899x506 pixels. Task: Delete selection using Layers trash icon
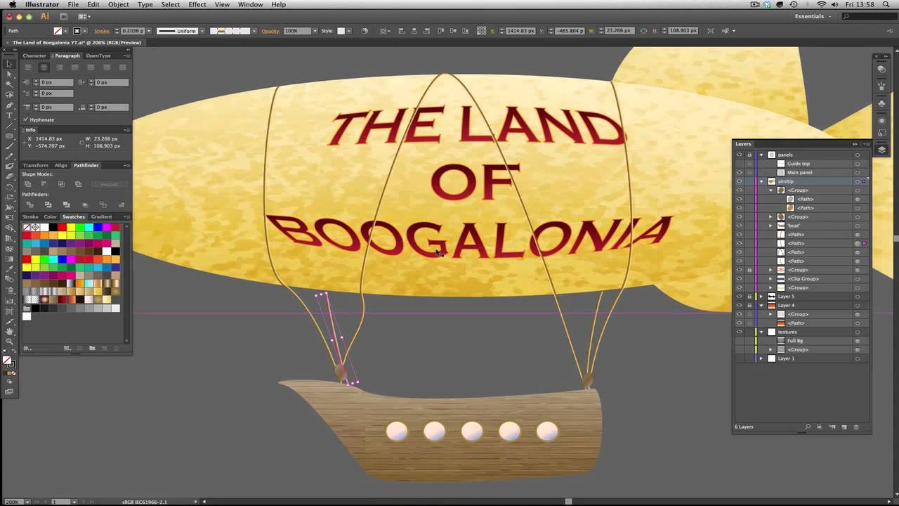(856, 427)
